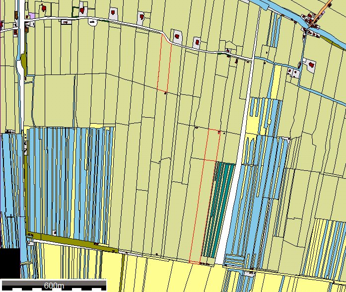Click the 600m scale bar label
The width and height of the screenshot is (346, 292).
point(54,286)
